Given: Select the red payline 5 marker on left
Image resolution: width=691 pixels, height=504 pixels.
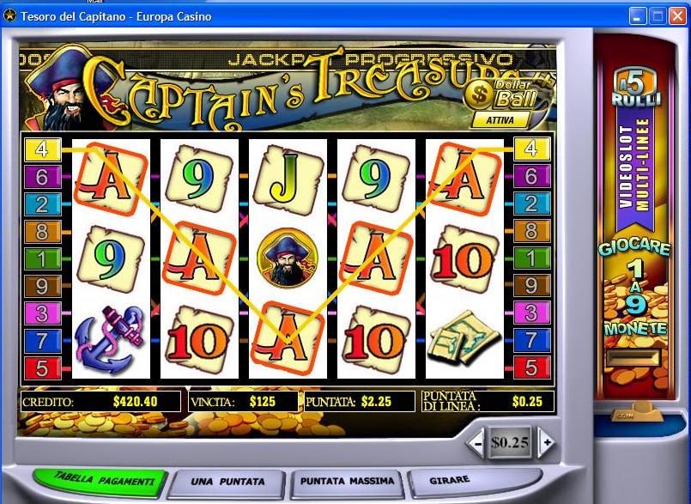Looking at the screenshot, I should point(42,368).
